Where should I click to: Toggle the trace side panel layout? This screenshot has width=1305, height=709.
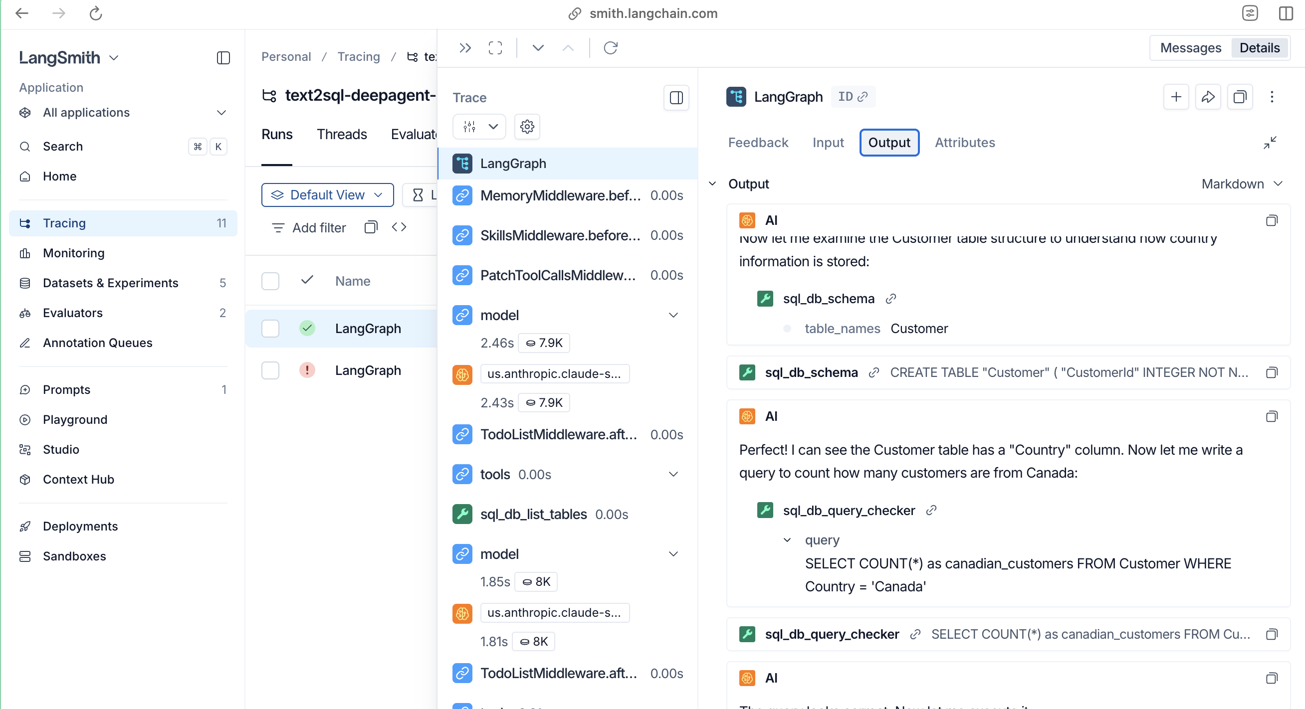pos(676,97)
